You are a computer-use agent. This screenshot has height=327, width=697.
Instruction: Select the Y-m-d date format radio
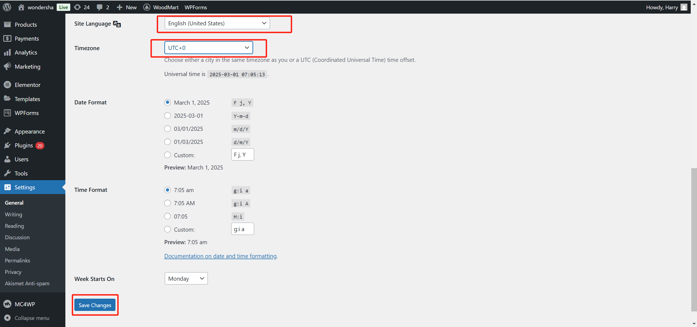(168, 116)
